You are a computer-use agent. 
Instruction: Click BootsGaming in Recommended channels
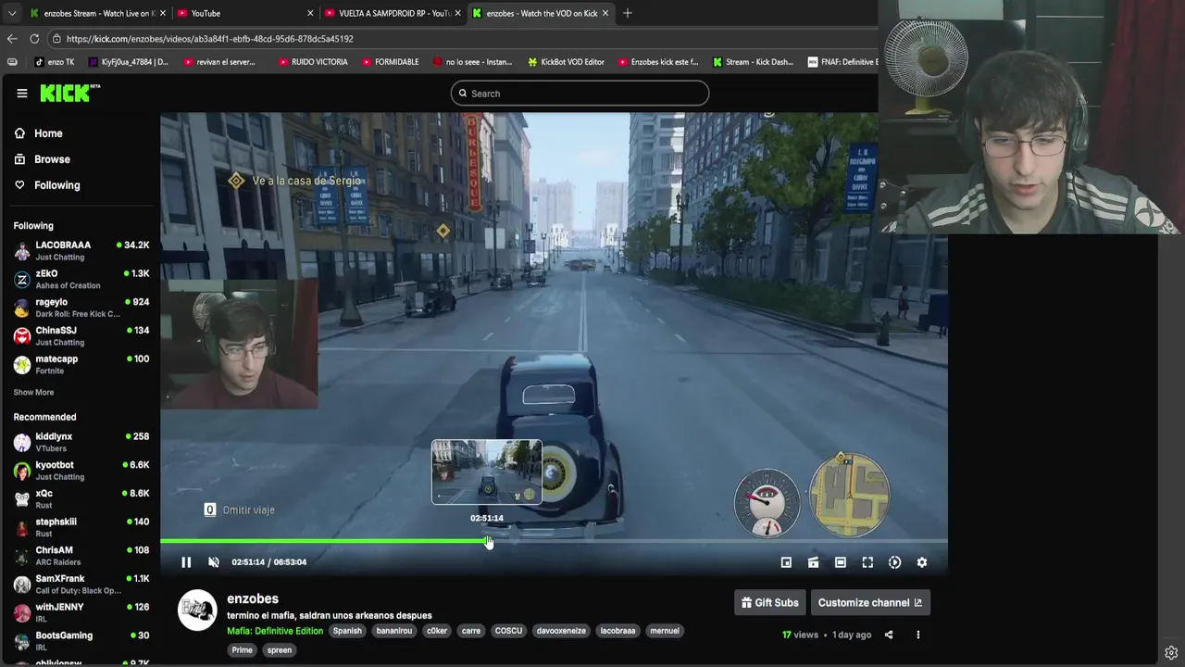click(x=81, y=641)
